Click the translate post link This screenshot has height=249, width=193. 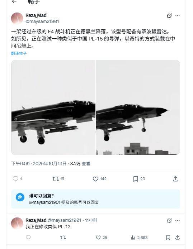point(19,53)
